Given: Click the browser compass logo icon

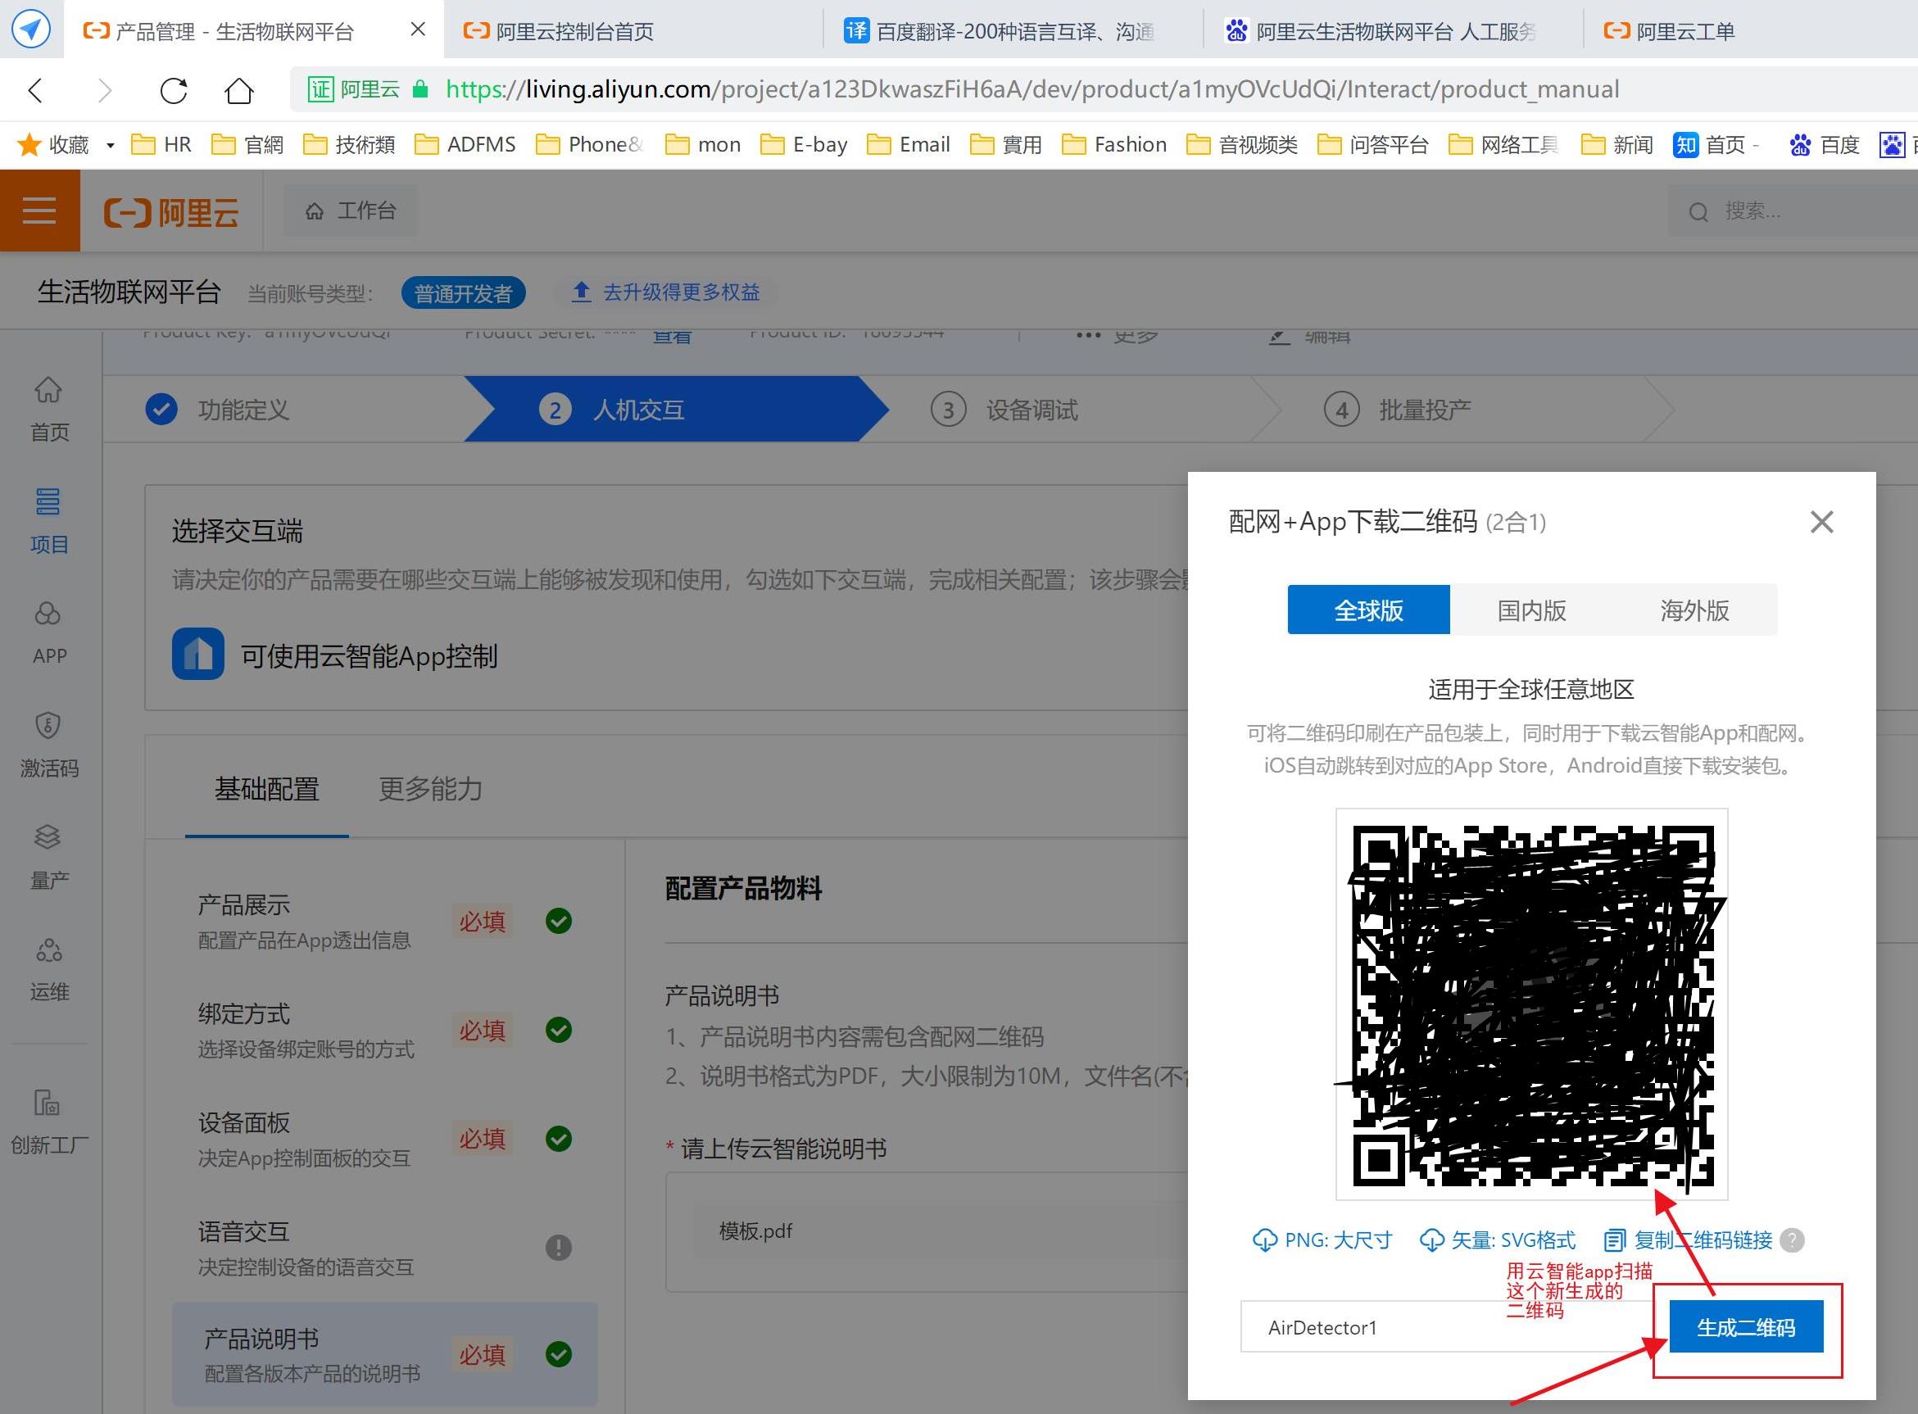Looking at the screenshot, I should [x=31, y=29].
